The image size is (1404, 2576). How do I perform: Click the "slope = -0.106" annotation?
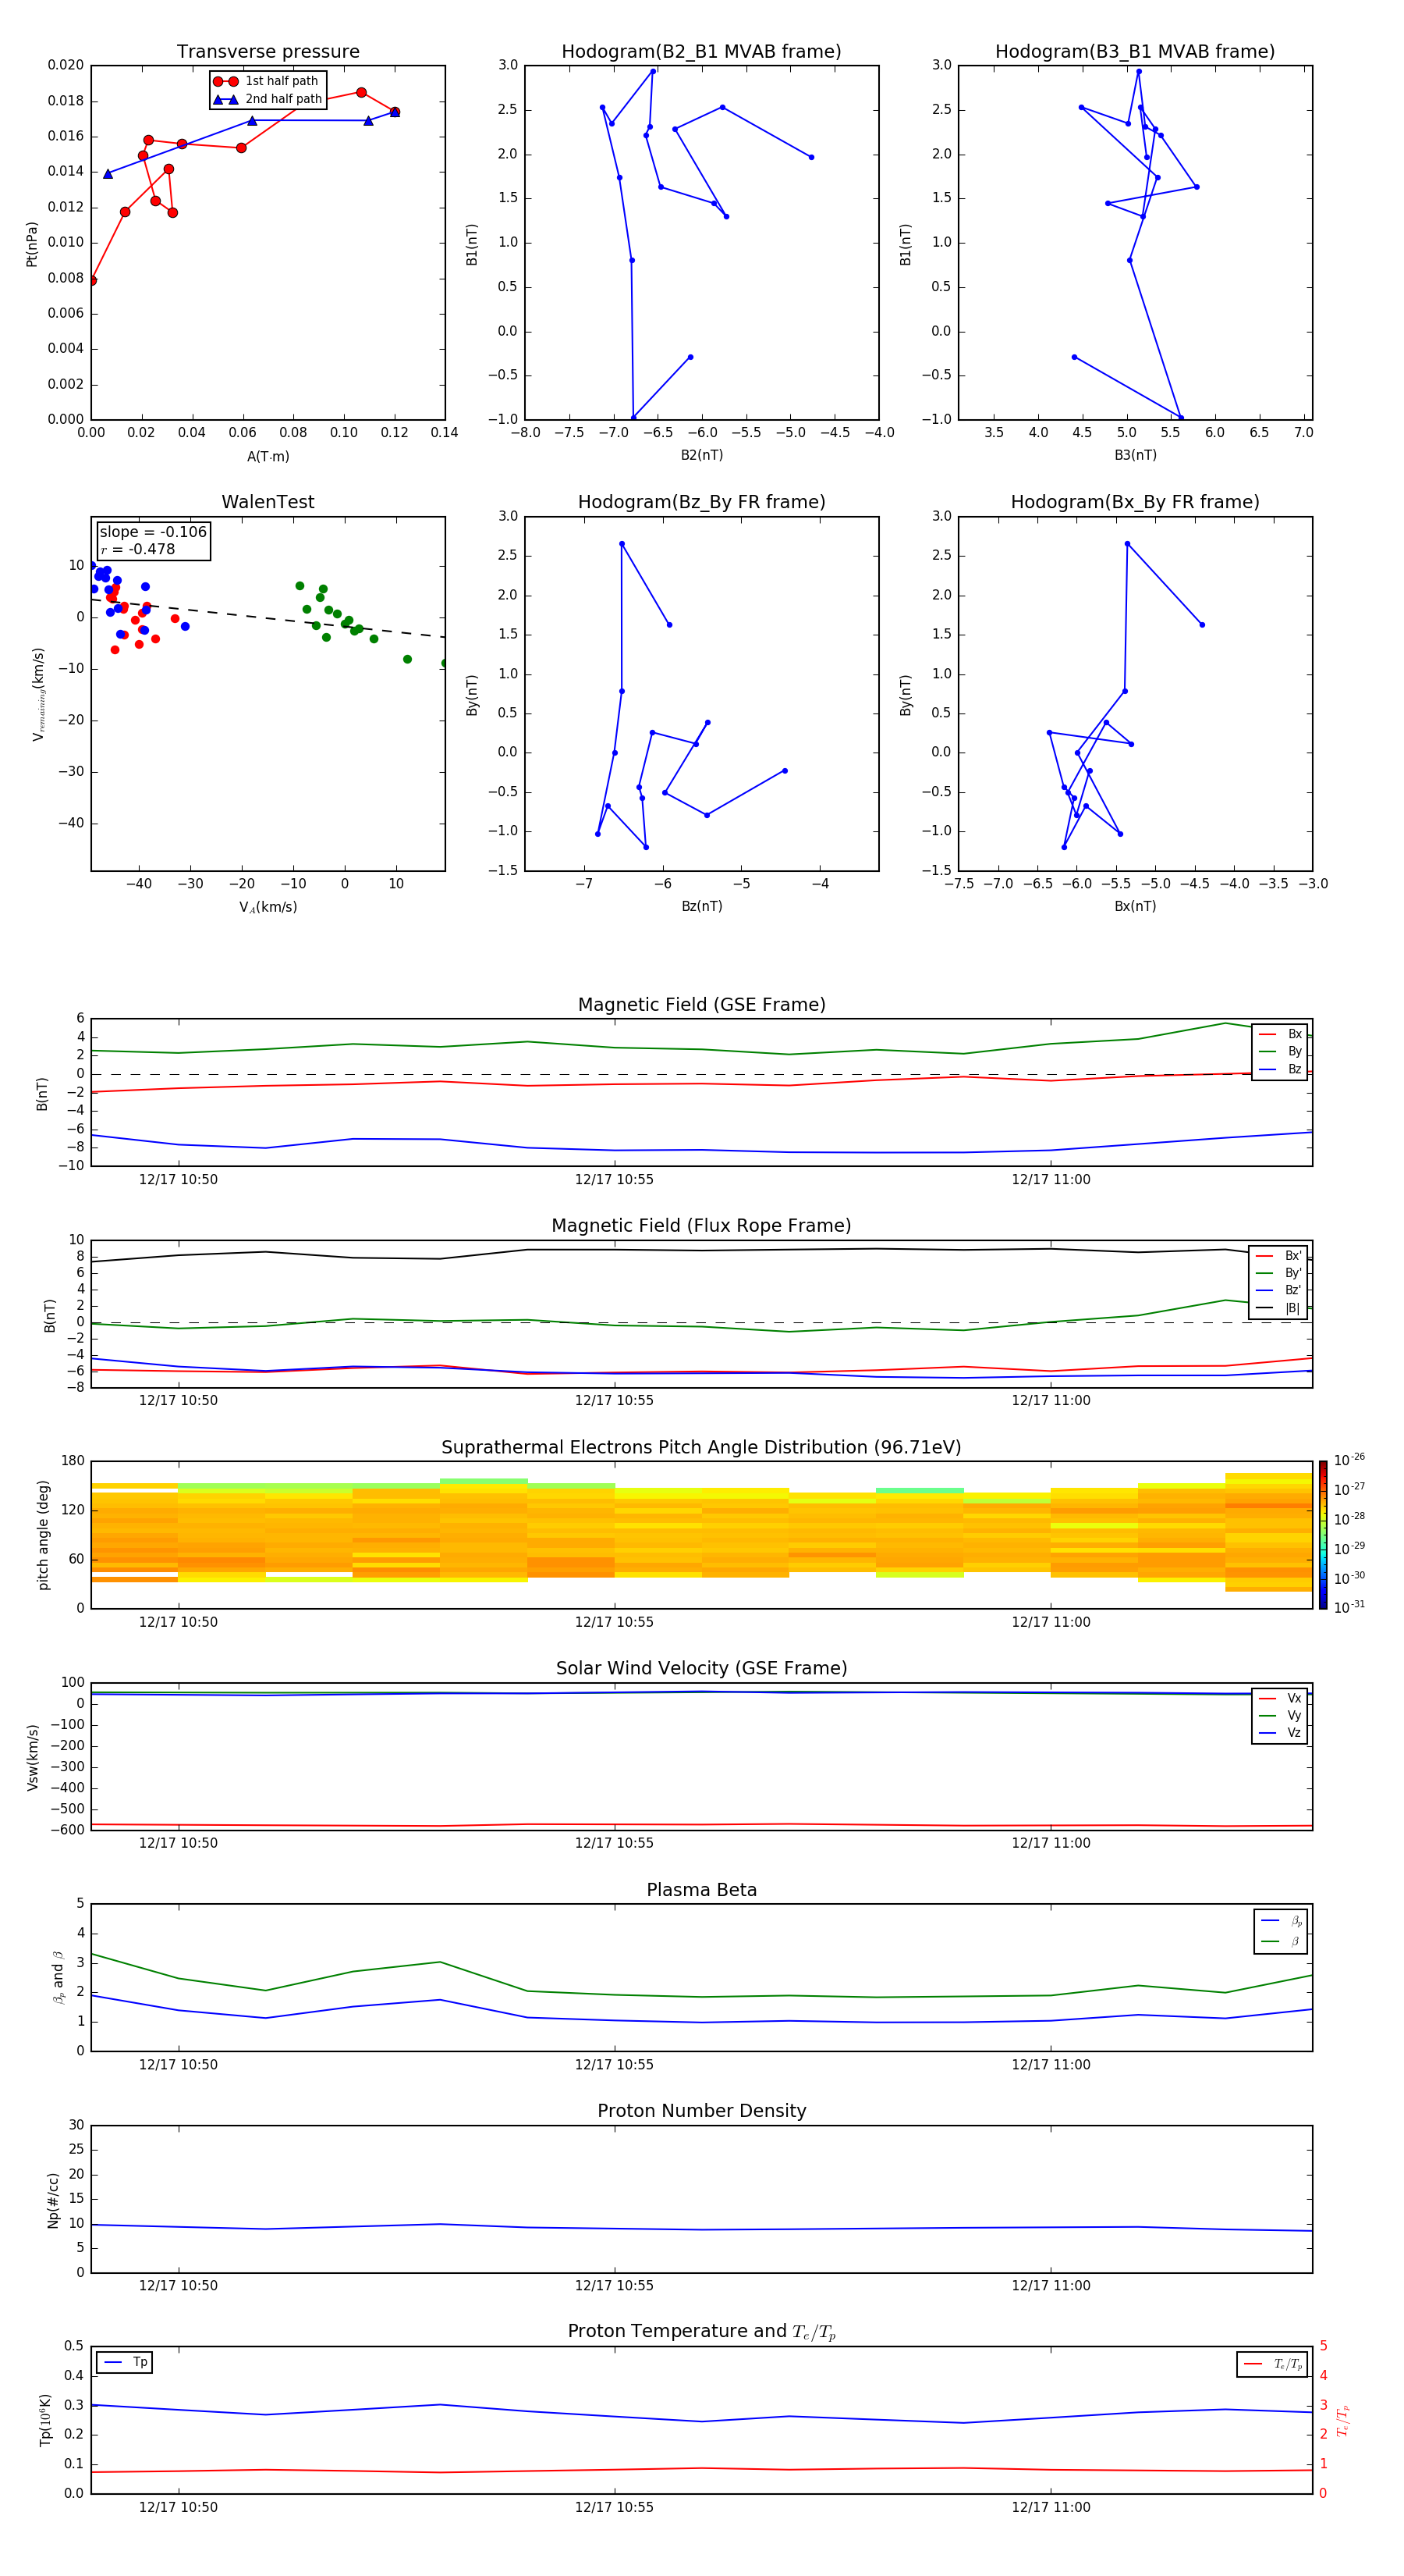pyautogui.click(x=153, y=532)
